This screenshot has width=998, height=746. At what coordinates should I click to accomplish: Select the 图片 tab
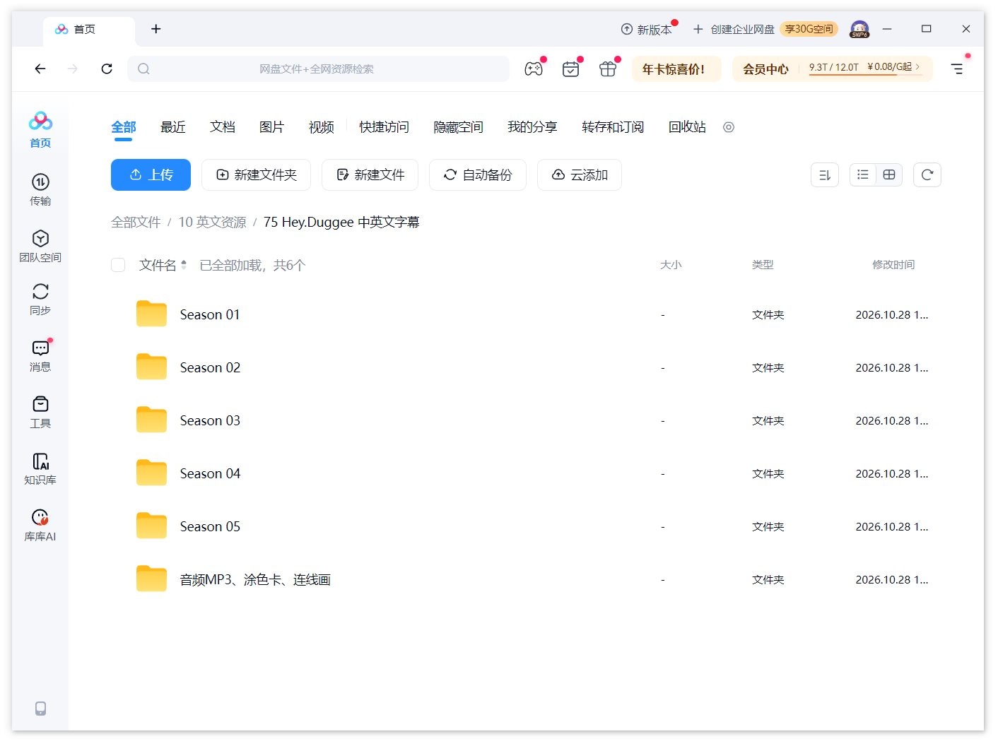(x=272, y=127)
